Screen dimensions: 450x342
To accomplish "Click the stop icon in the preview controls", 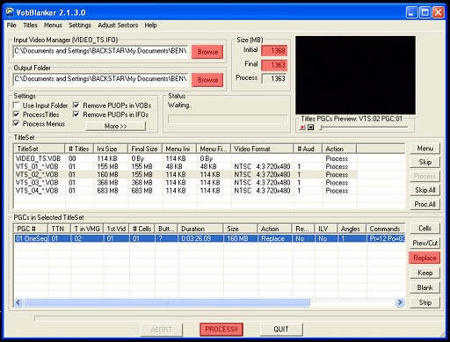I will [311, 127].
